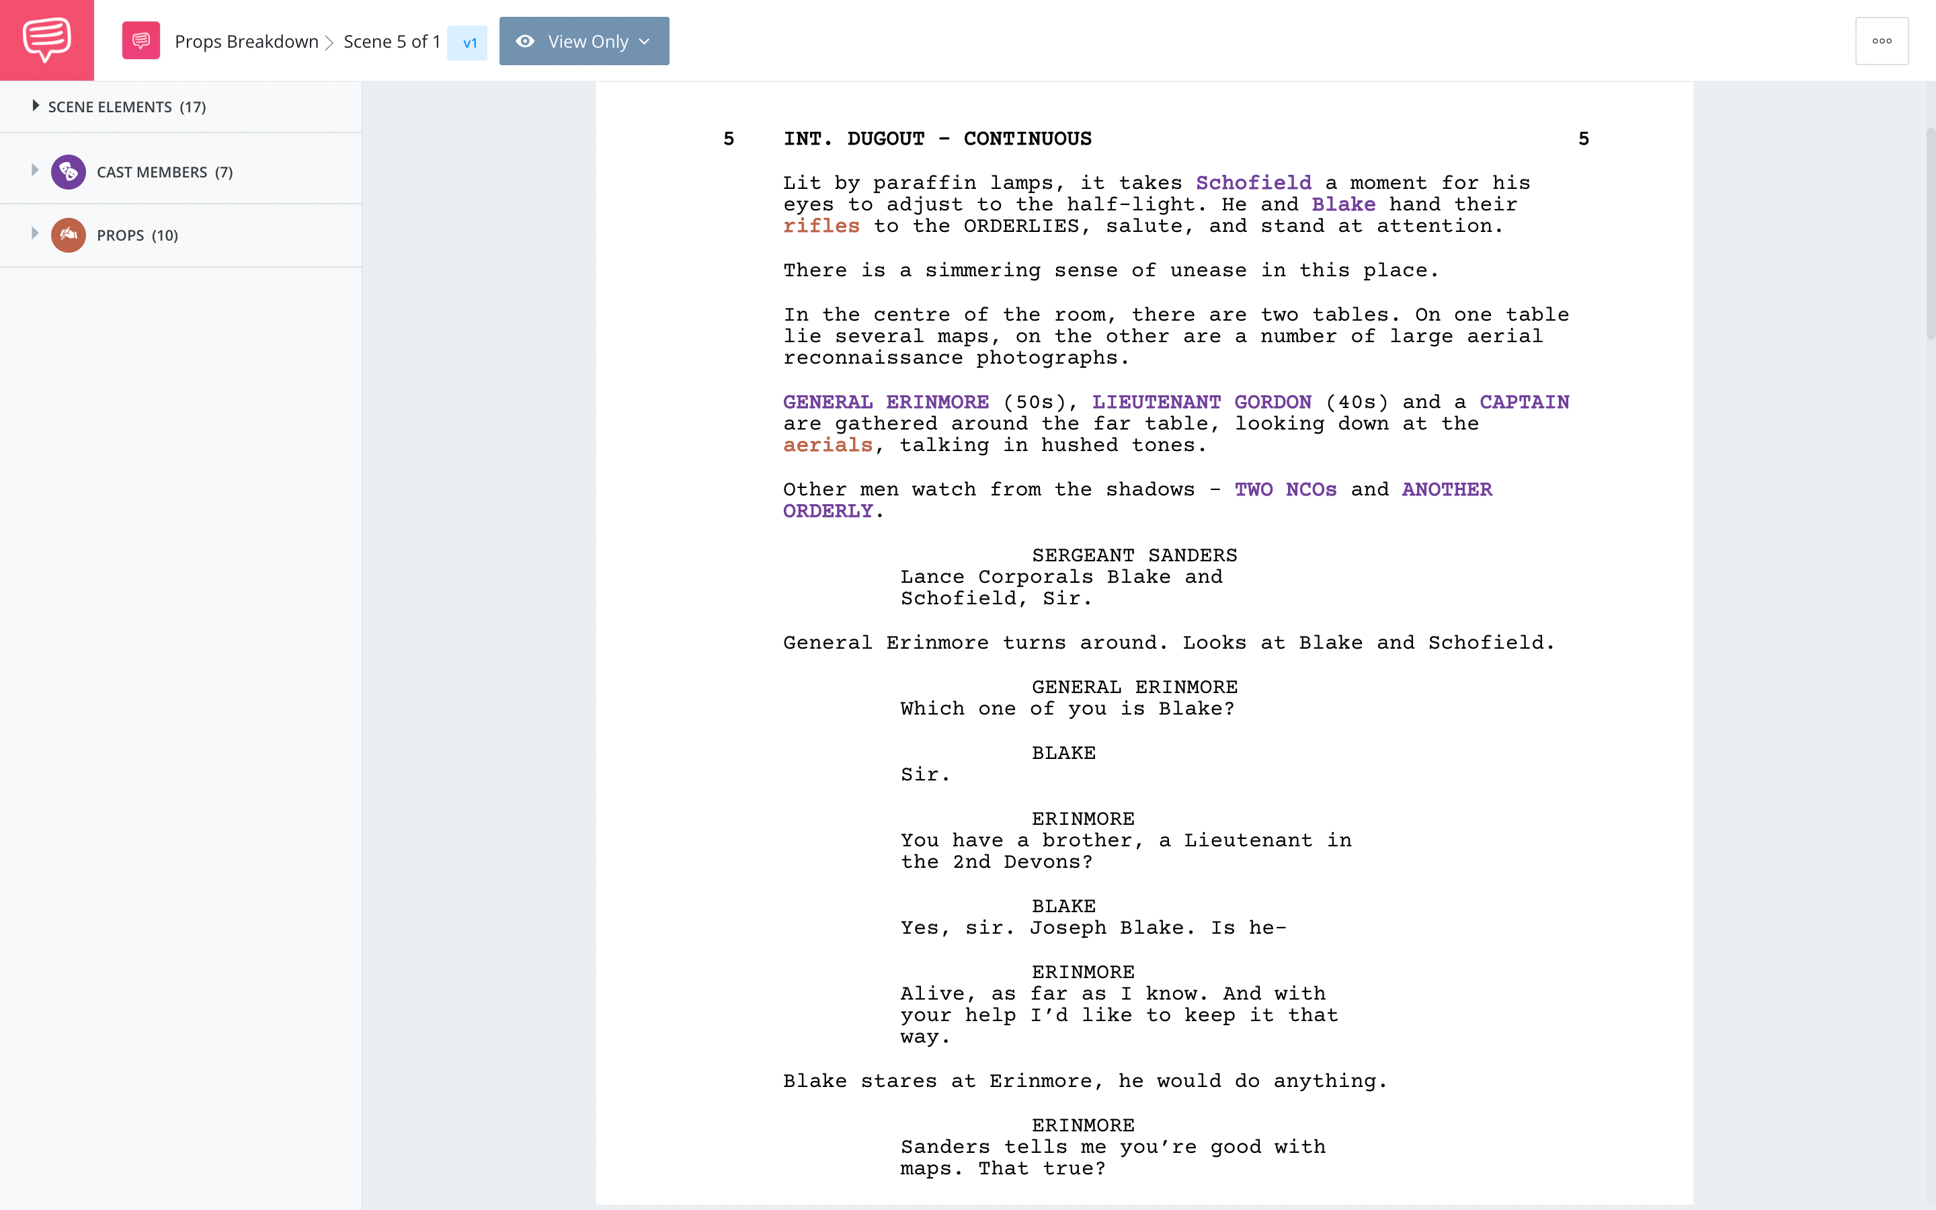Click the purple Cast Members masks icon
Screen dimensions: 1936x1210
pos(69,171)
